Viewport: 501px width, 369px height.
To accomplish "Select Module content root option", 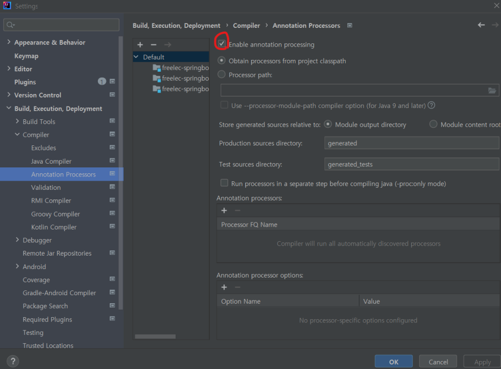I will coord(433,124).
